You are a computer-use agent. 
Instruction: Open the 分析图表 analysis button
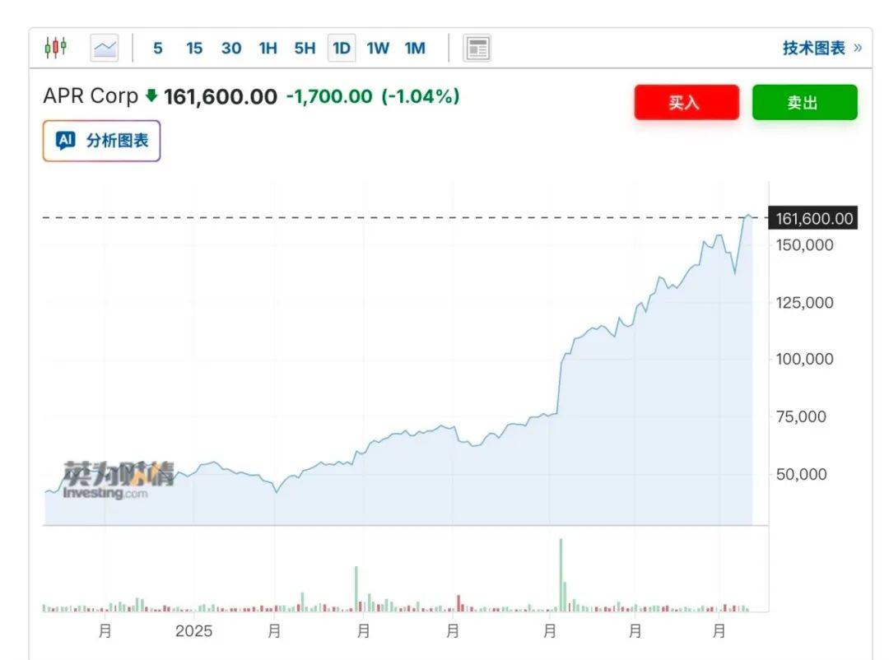coord(100,140)
